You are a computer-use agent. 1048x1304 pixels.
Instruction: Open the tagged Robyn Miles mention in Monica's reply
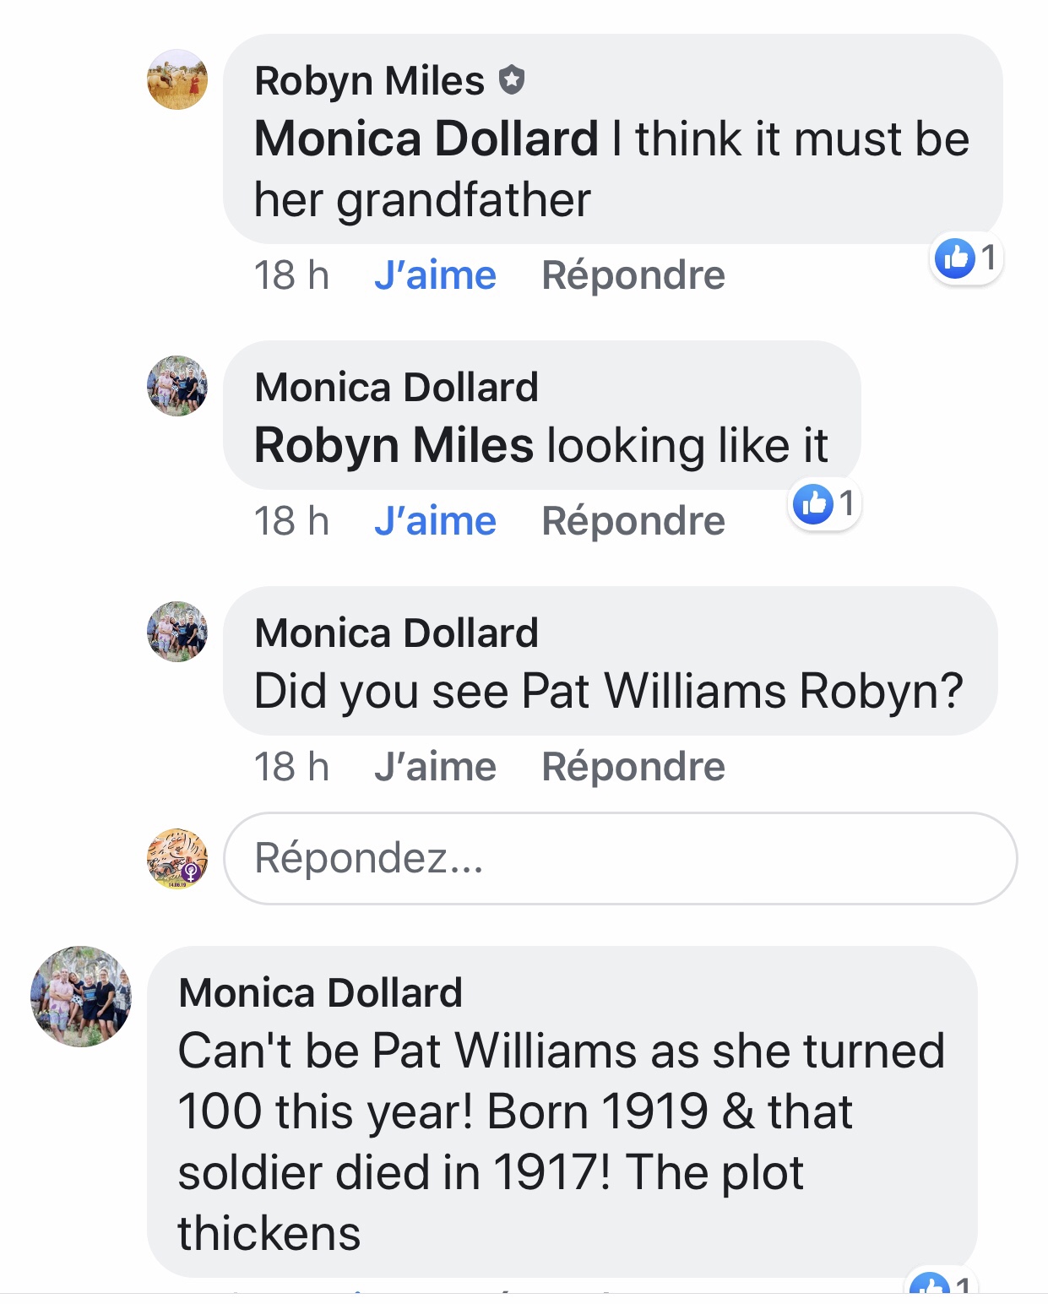click(394, 445)
